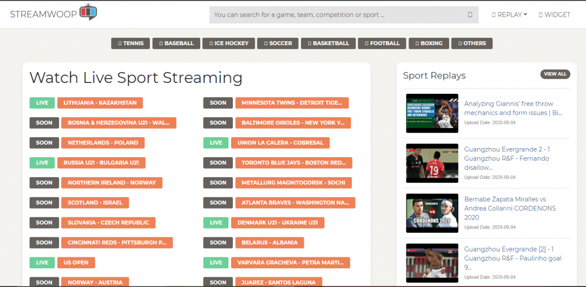Click the Watch Live Sport Streaming heading
The width and height of the screenshot is (586, 287).
click(136, 78)
